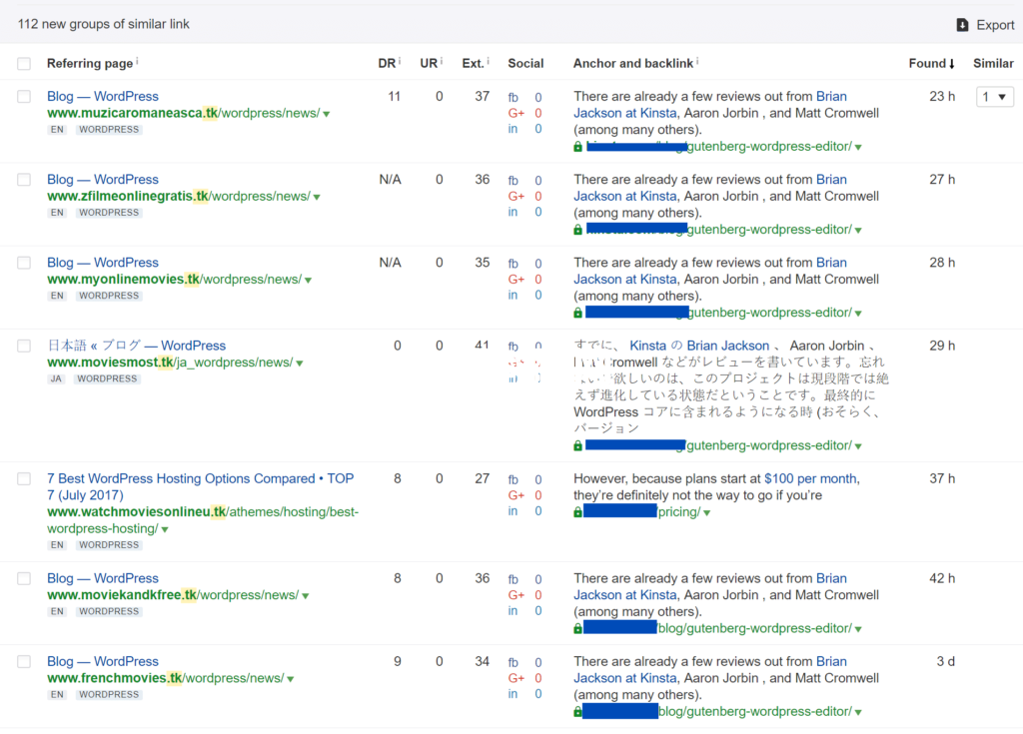Viewport: 1023px width, 734px height.
Task: Click the green lock icon in moviesmost row
Action: (x=577, y=445)
